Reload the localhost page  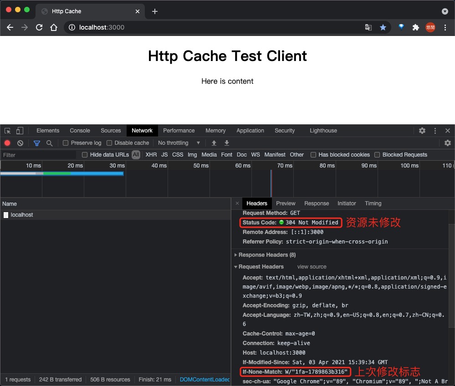[39, 27]
